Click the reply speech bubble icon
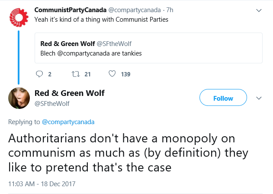The image size is (273, 194). tap(39, 74)
